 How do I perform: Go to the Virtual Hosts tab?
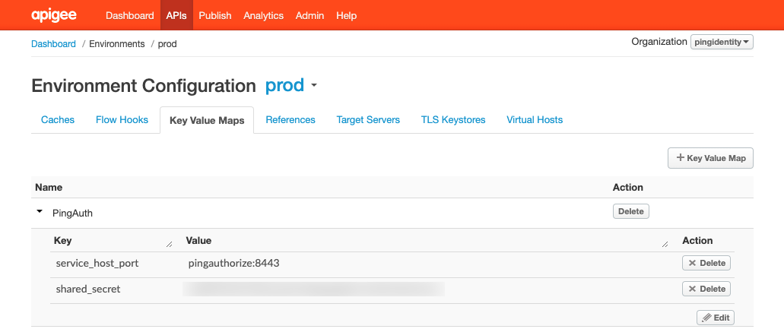tap(535, 120)
